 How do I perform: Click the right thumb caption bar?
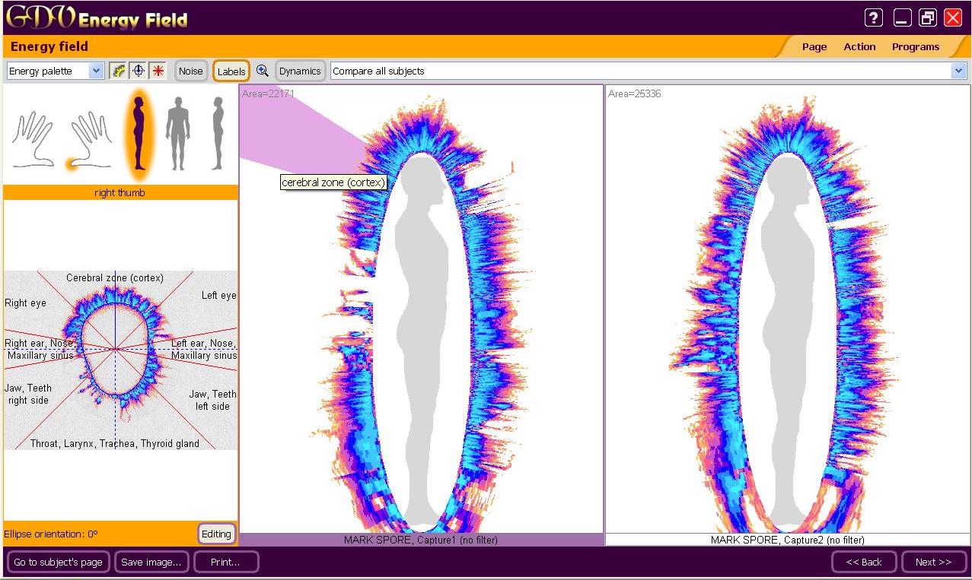click(120, 192)
